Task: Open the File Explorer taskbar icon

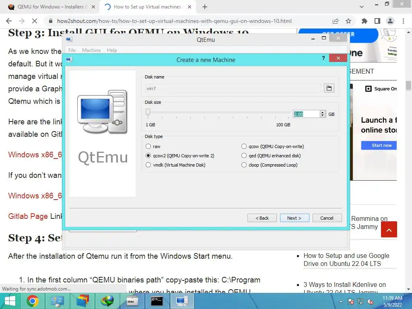Action: 82,301
